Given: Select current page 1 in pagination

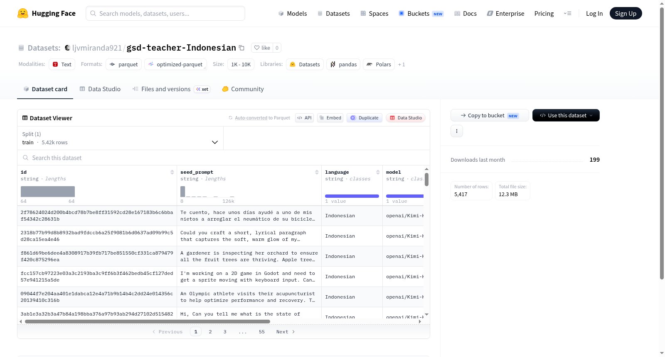Looking at the screenshot, I should pyautogui.click(x=196, y=332).
